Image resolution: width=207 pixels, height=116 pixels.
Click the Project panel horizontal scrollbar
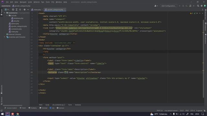(13, 105)
